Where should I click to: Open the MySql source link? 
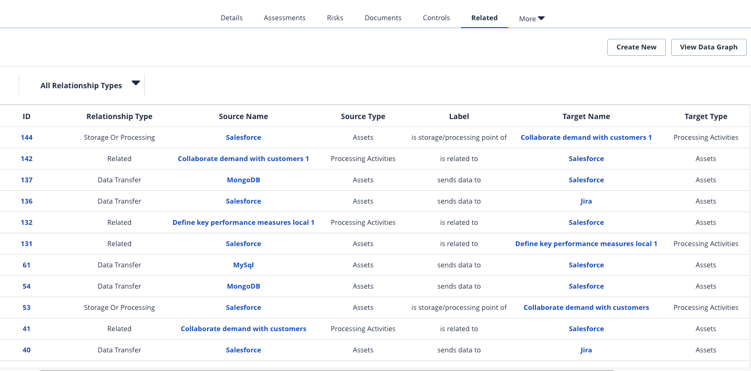[243, 265]
